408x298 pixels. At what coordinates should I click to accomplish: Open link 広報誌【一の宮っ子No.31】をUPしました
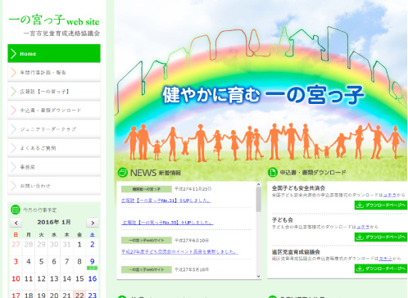pos(166,201)
